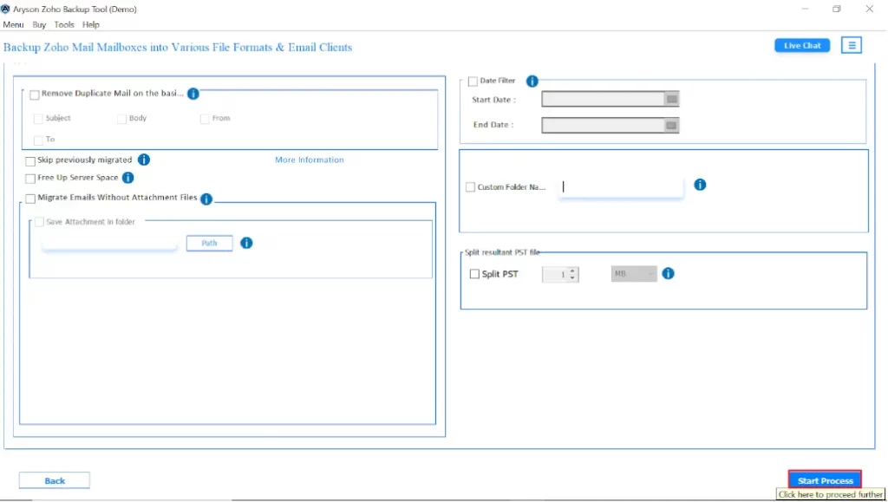Open the hamburger menu icon near Live Chat

(x=852, y=45)
